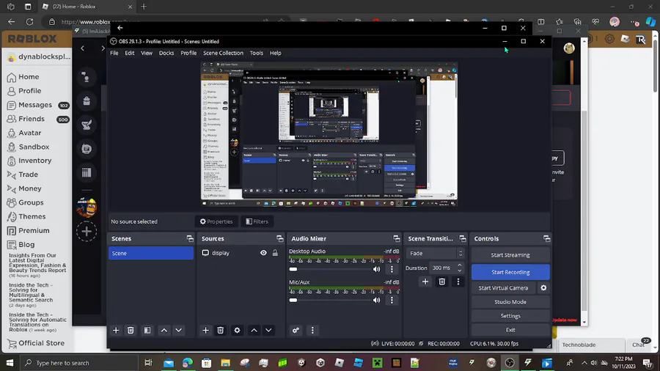660x371 pixels.
Task: Open Mic/Aux options three dots
Action: [x=392, y=300]
